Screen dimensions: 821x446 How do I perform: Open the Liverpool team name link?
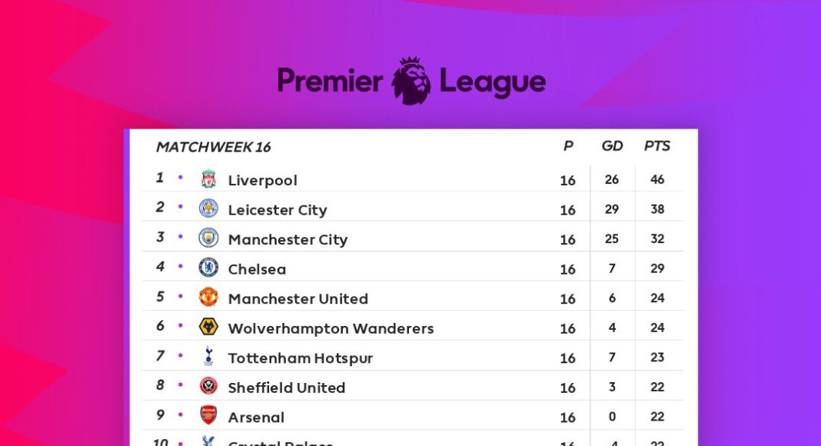point(262,181)
